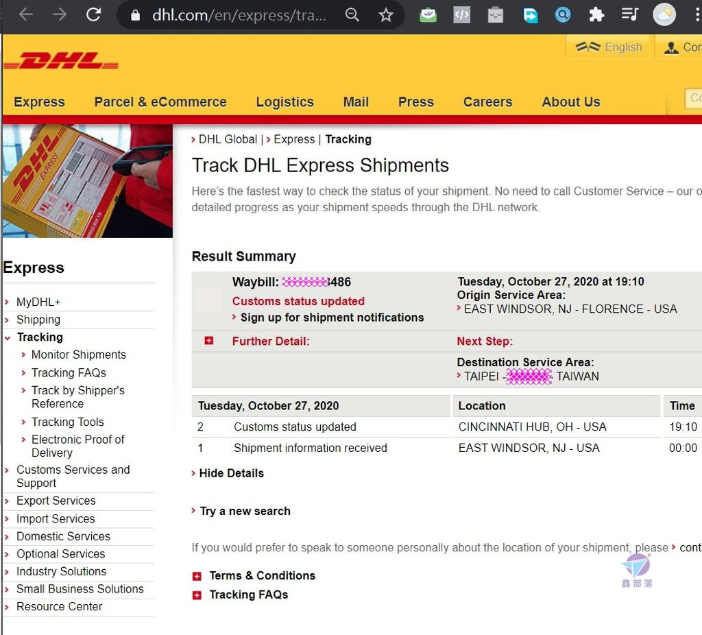Click the DHL courier package photo
The image size is (702, 635).
tap(87, 181)
